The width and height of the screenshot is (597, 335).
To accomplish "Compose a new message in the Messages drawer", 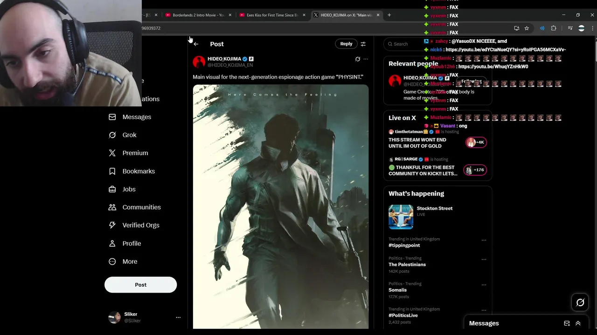I will coord(567,323).
